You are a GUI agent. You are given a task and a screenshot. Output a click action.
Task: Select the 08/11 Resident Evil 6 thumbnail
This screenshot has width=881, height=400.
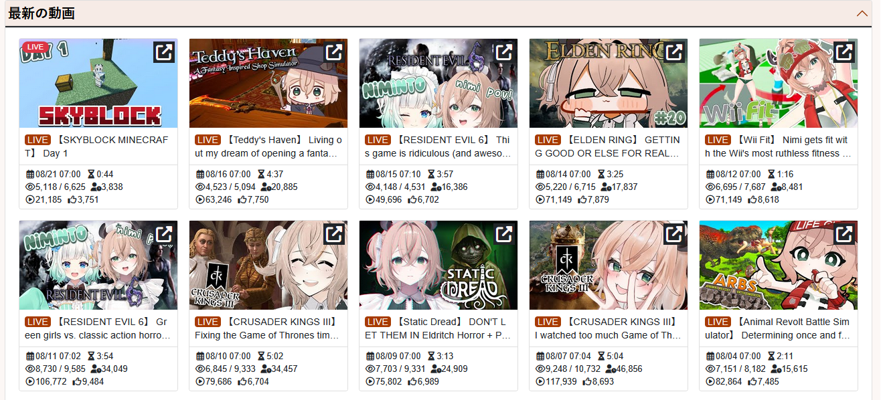(98, 265)
